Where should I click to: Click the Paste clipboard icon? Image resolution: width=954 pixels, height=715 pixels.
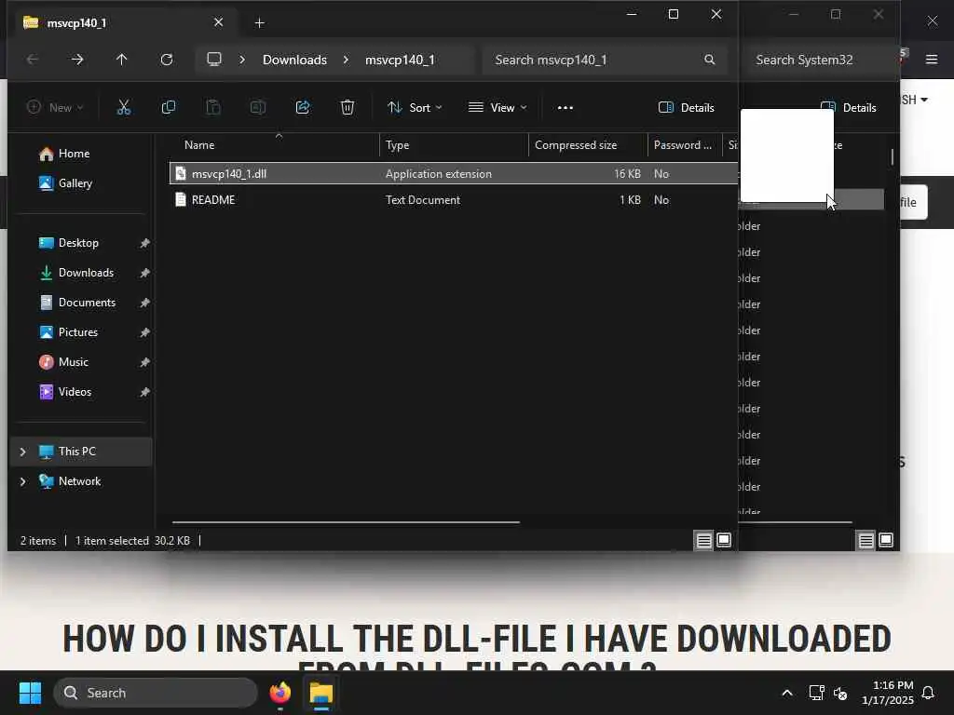tap(213, 108)
